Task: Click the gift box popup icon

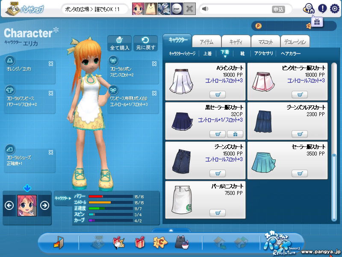Action: pos(317,22)
